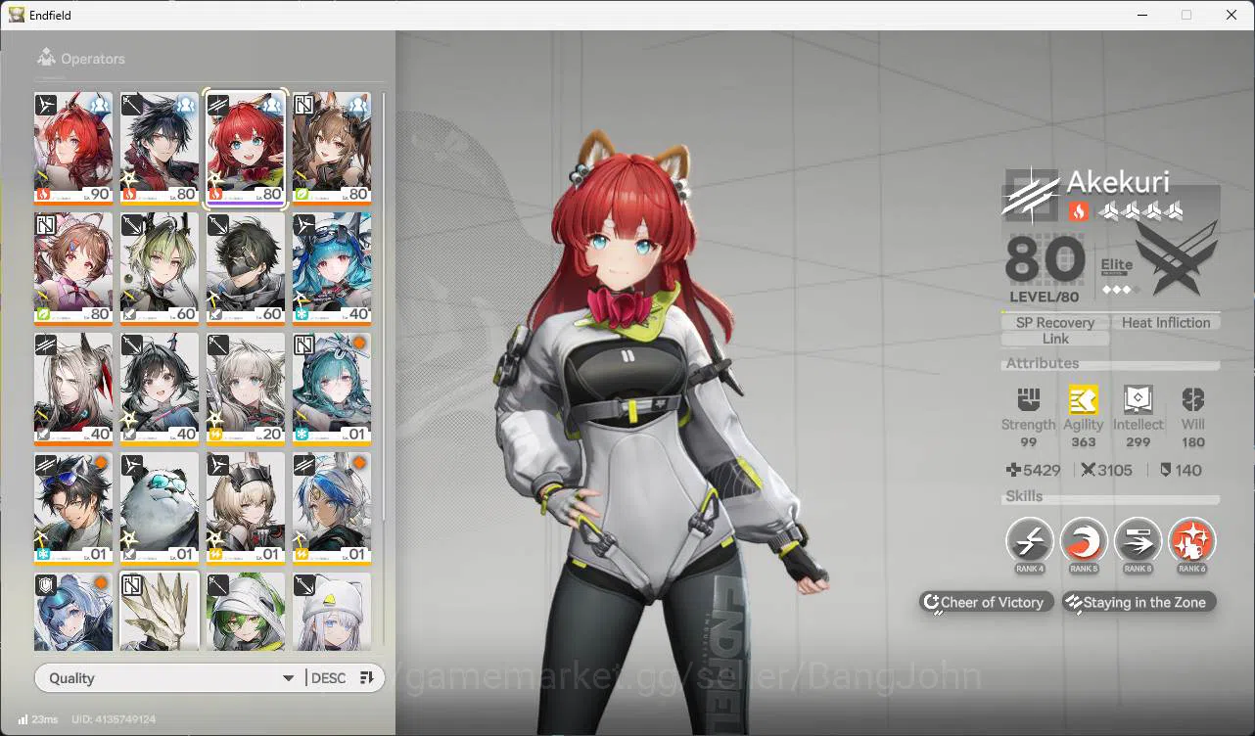Open the level 20 pale blonde operator card
The width and height of the screenshot is (1255, 736).
[246, 390]
